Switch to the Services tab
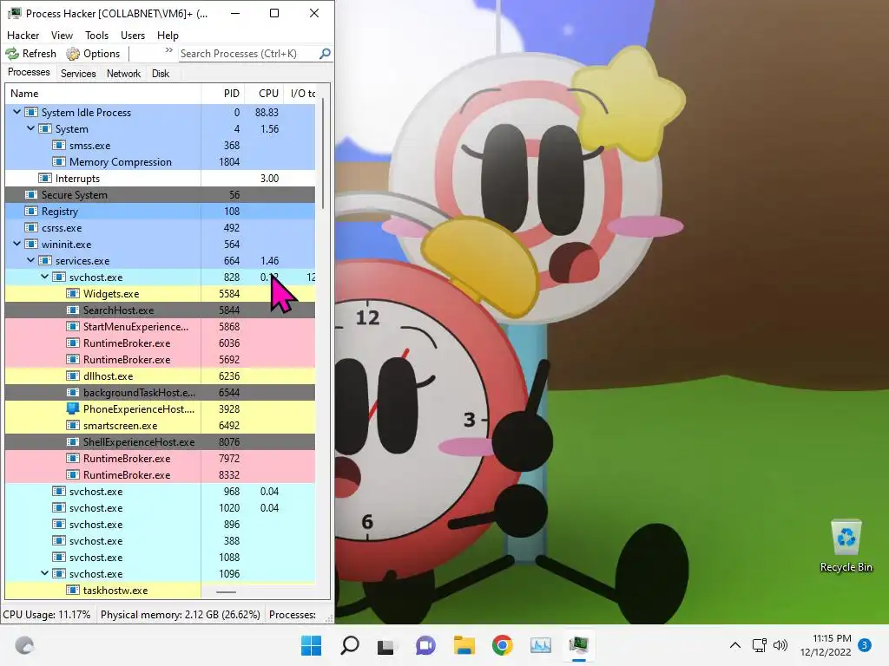 pos(78,74)
